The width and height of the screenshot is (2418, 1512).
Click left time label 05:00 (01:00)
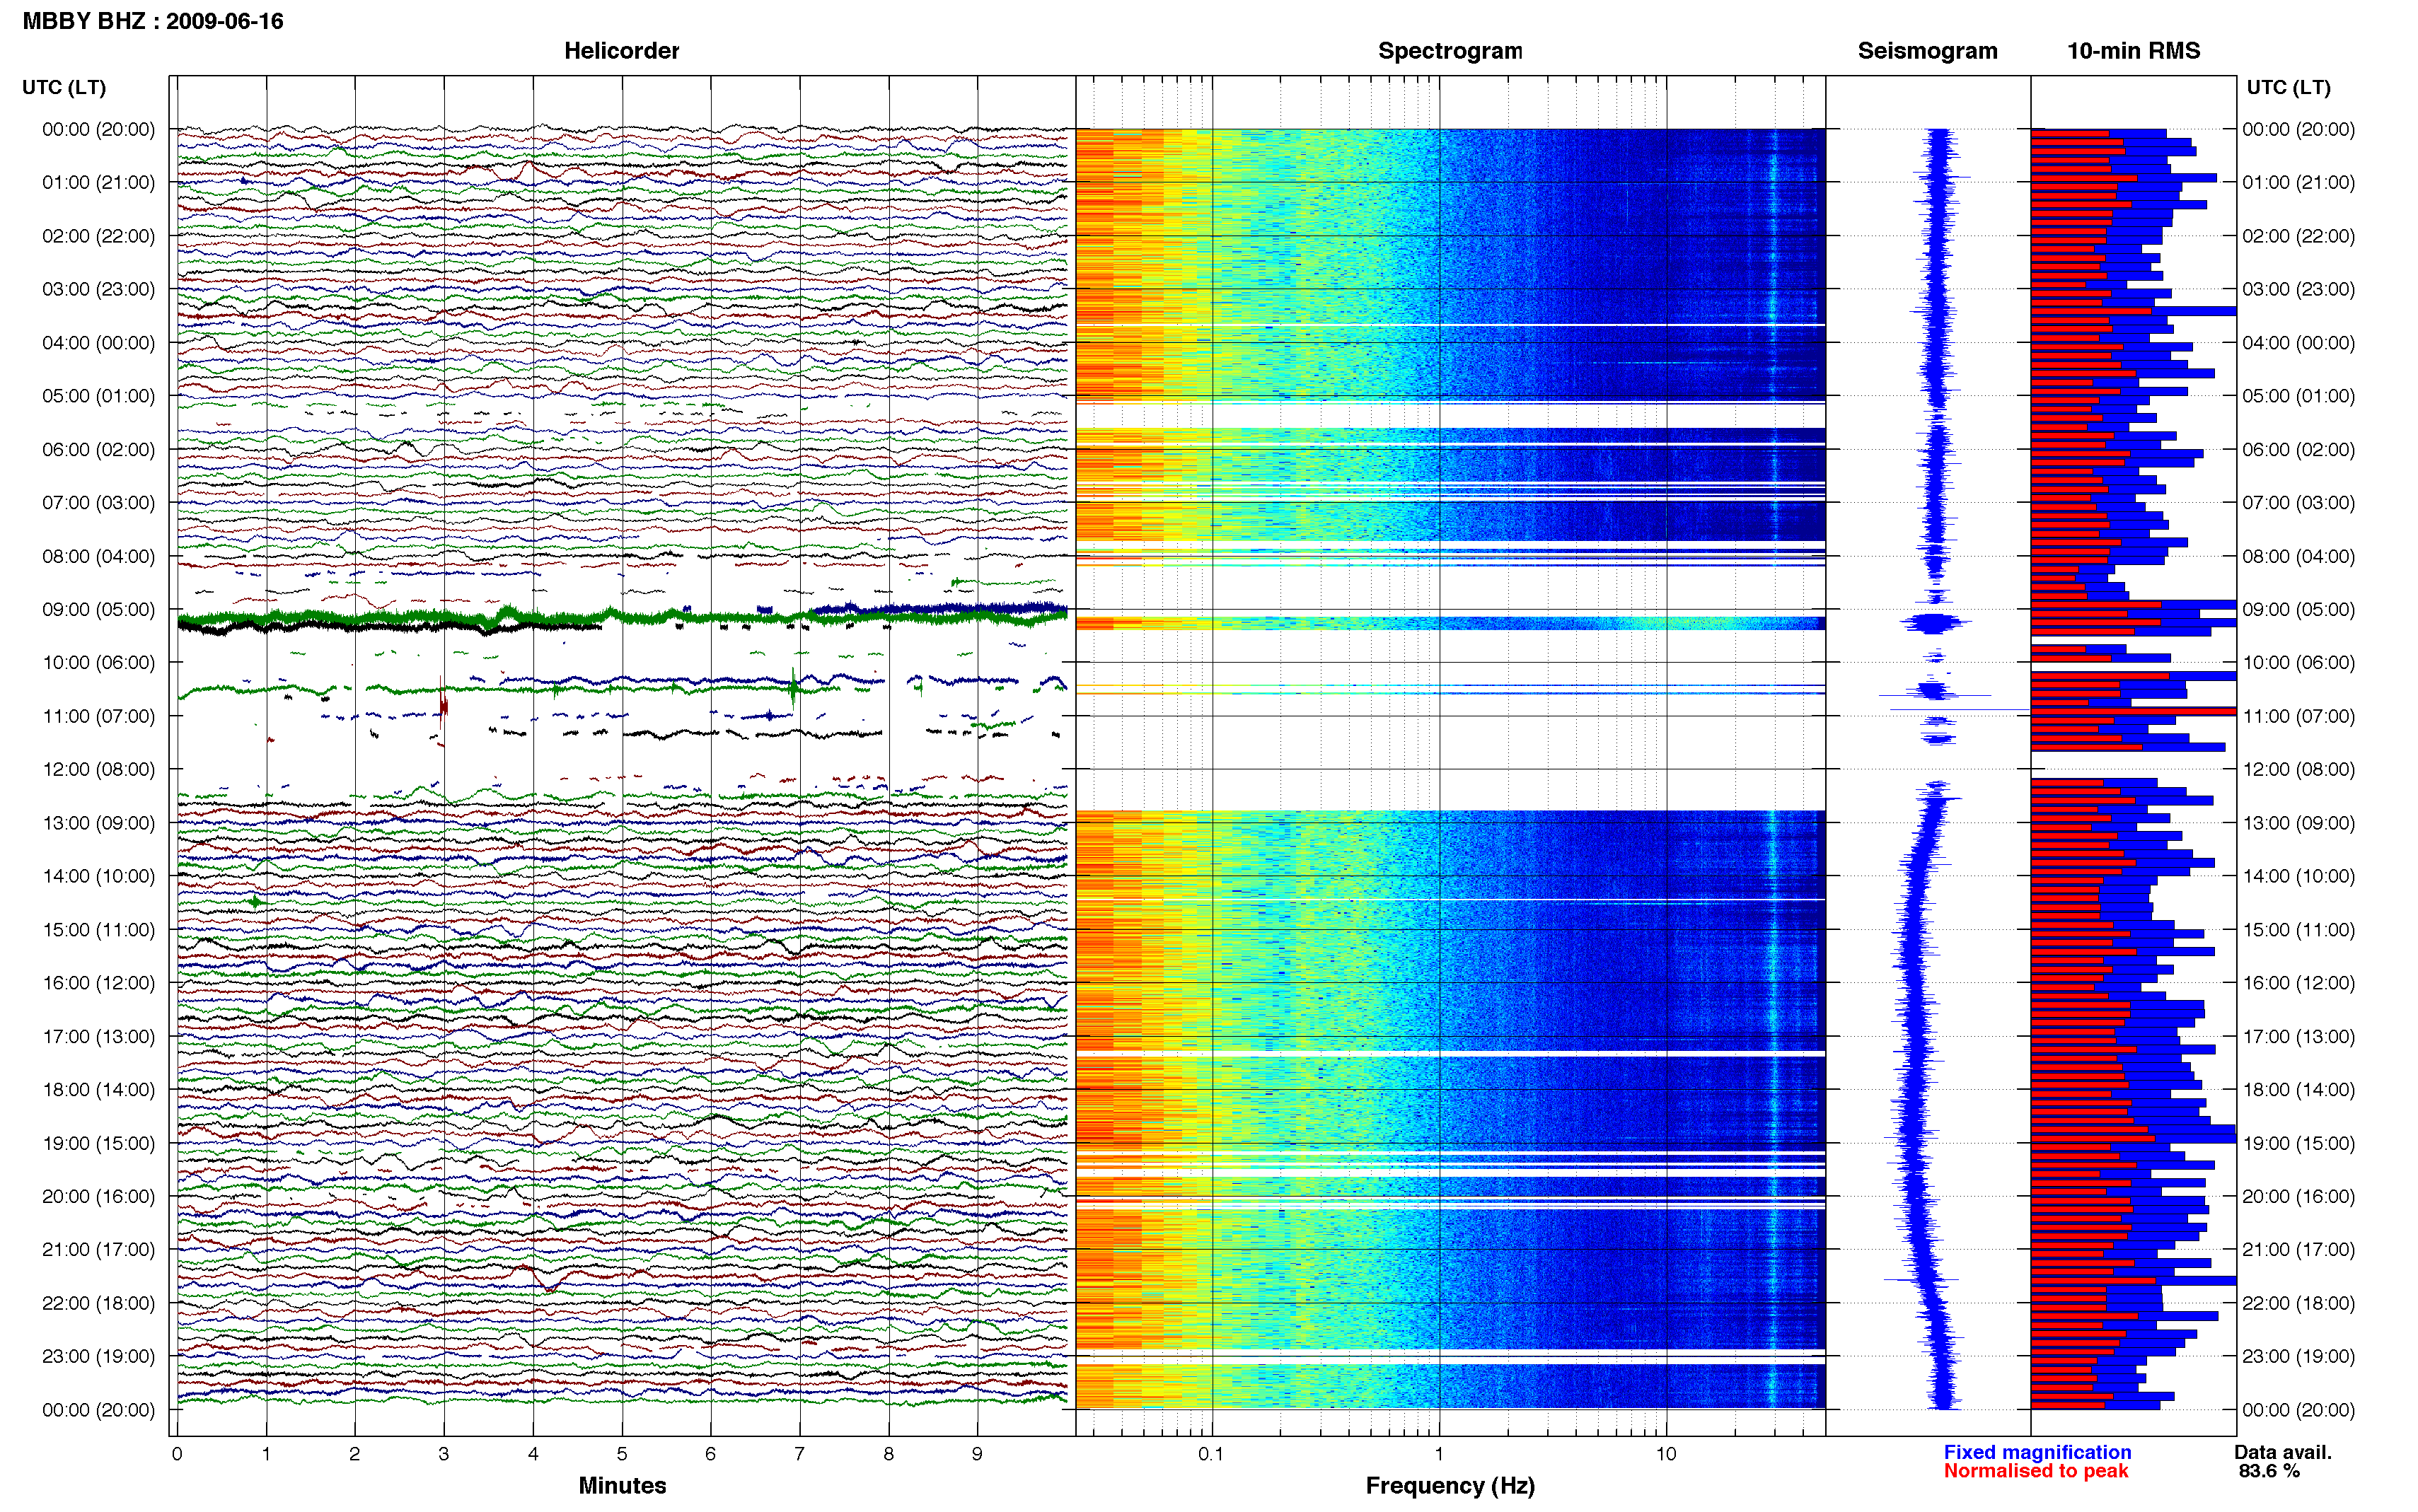99,396
